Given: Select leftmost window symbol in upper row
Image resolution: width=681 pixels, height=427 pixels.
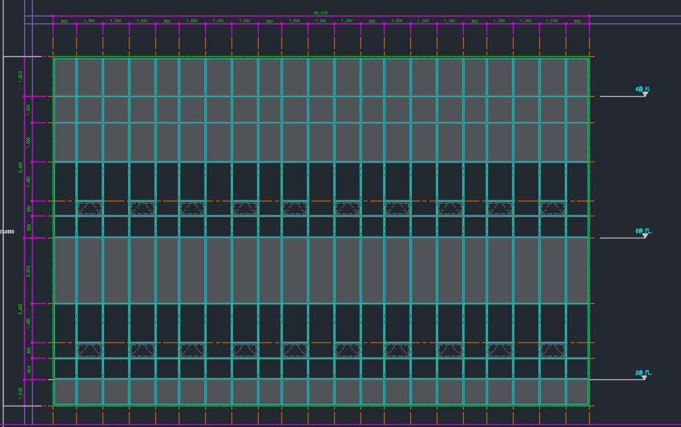Looking at the screenshot, I should [x=90, y=208].
